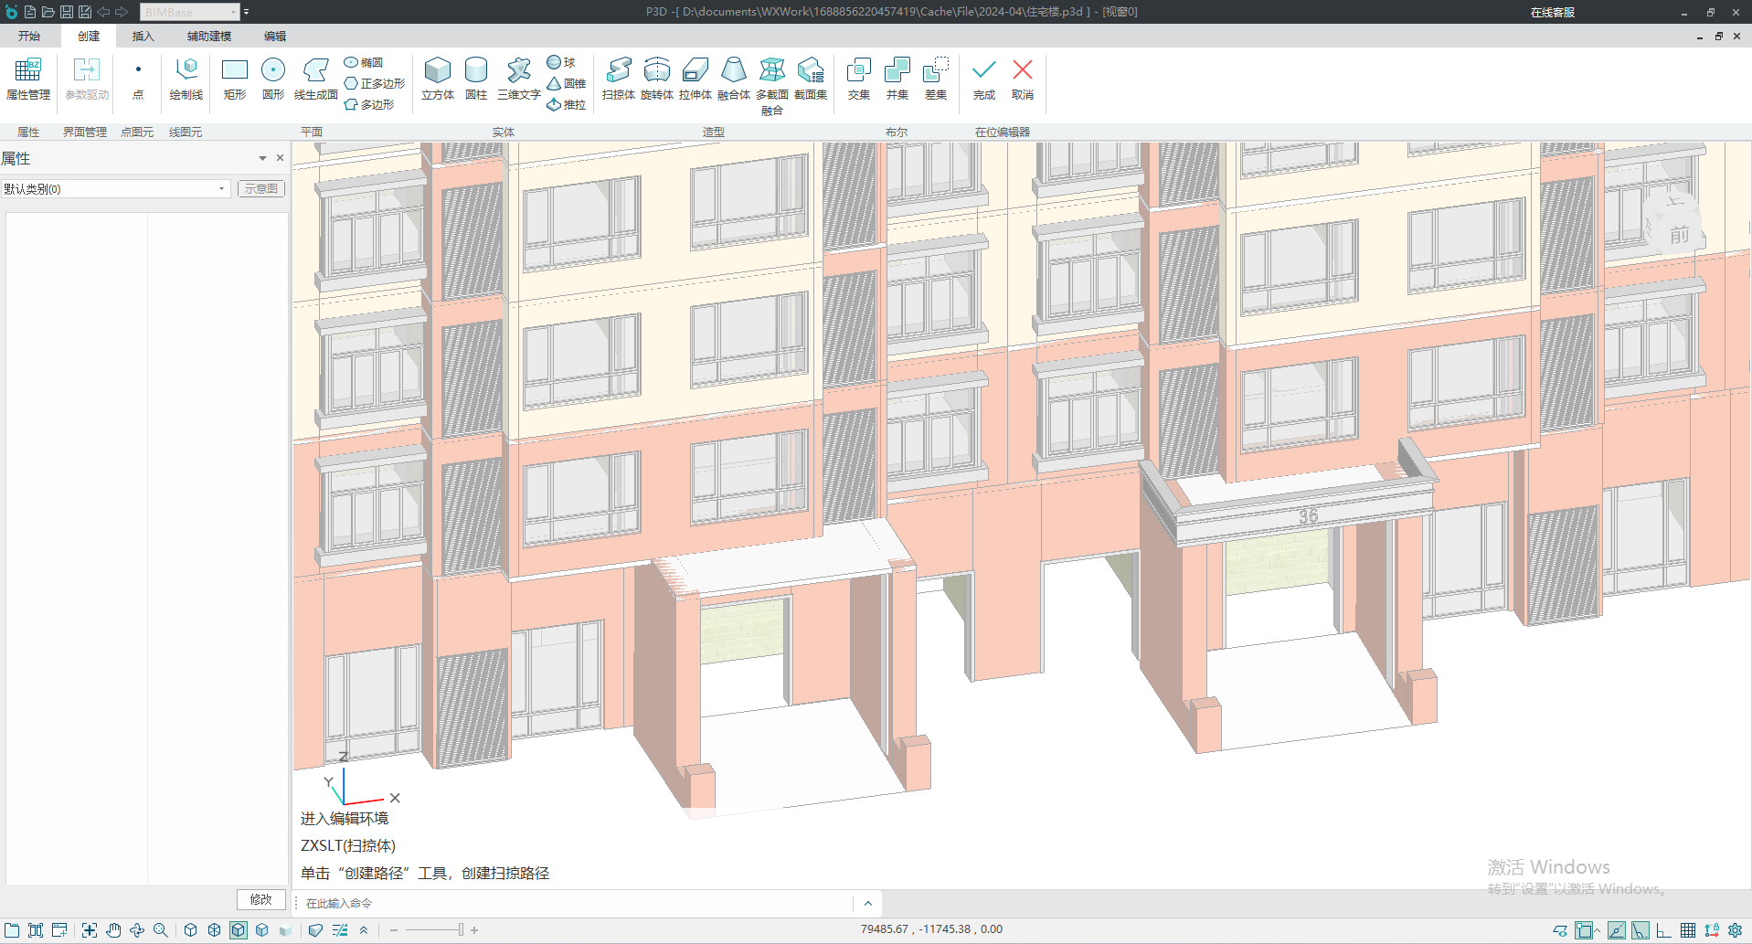Open the 辅助建模 ribbon tab
This screenshot has width=1752, height=944.
pos(209,37)
